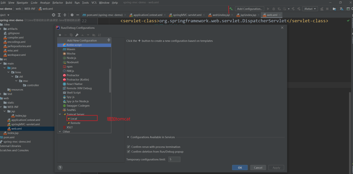Select Spy-js for Node.js configuration type
The image size is (353, 174).
pos(84,101)
